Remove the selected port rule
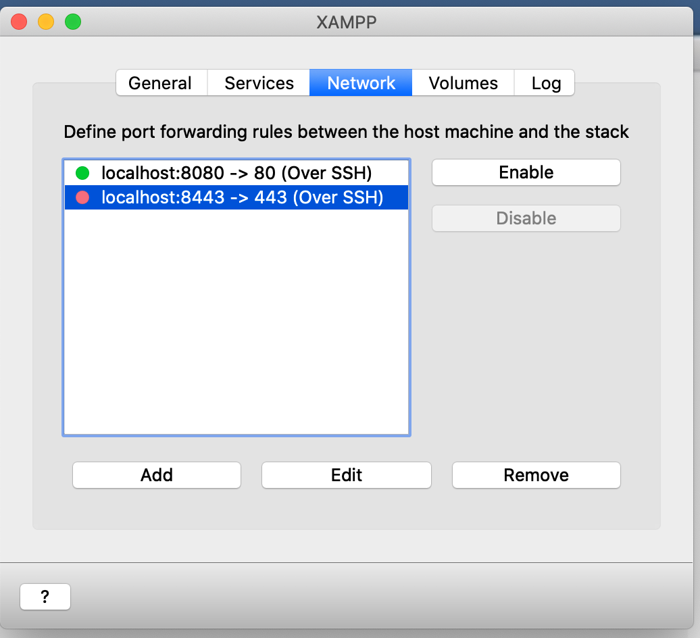This screenshot has width=700, height=638. coord(536,475)
